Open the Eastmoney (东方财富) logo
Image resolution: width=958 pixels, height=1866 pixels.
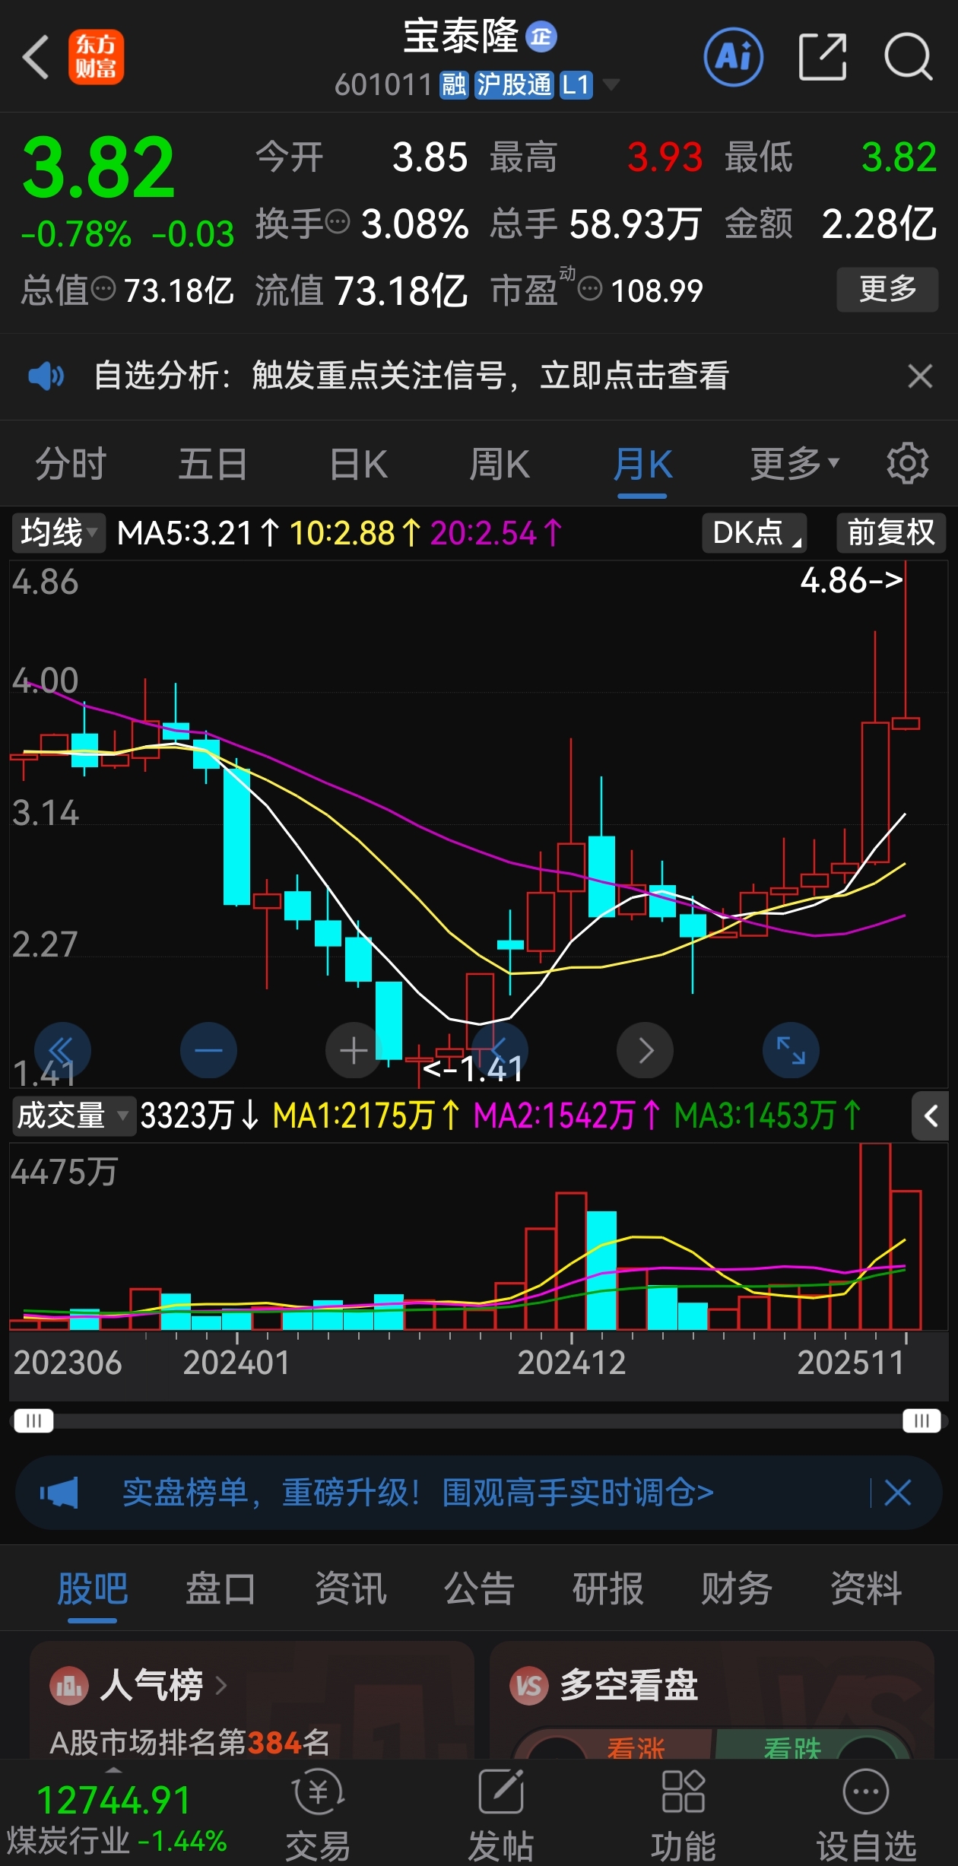(x=96, y=57)
